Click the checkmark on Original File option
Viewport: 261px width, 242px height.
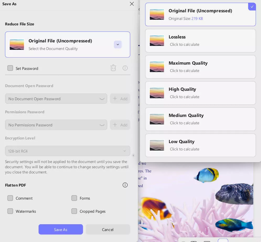(x=252, y=7)
